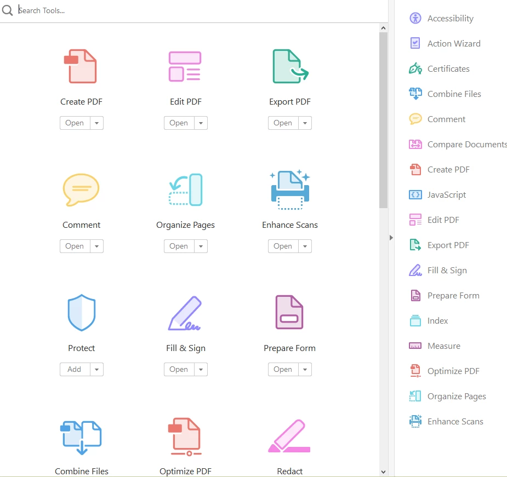Open dropdown arrow next to Create PDF Open
507x477 pixels.
pos(96,123)
